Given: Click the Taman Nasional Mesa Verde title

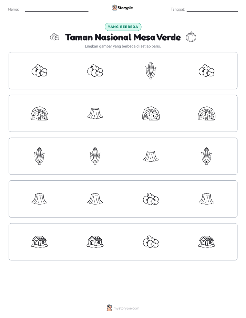Looking at the screenshot, I should [x=123, y=37].
